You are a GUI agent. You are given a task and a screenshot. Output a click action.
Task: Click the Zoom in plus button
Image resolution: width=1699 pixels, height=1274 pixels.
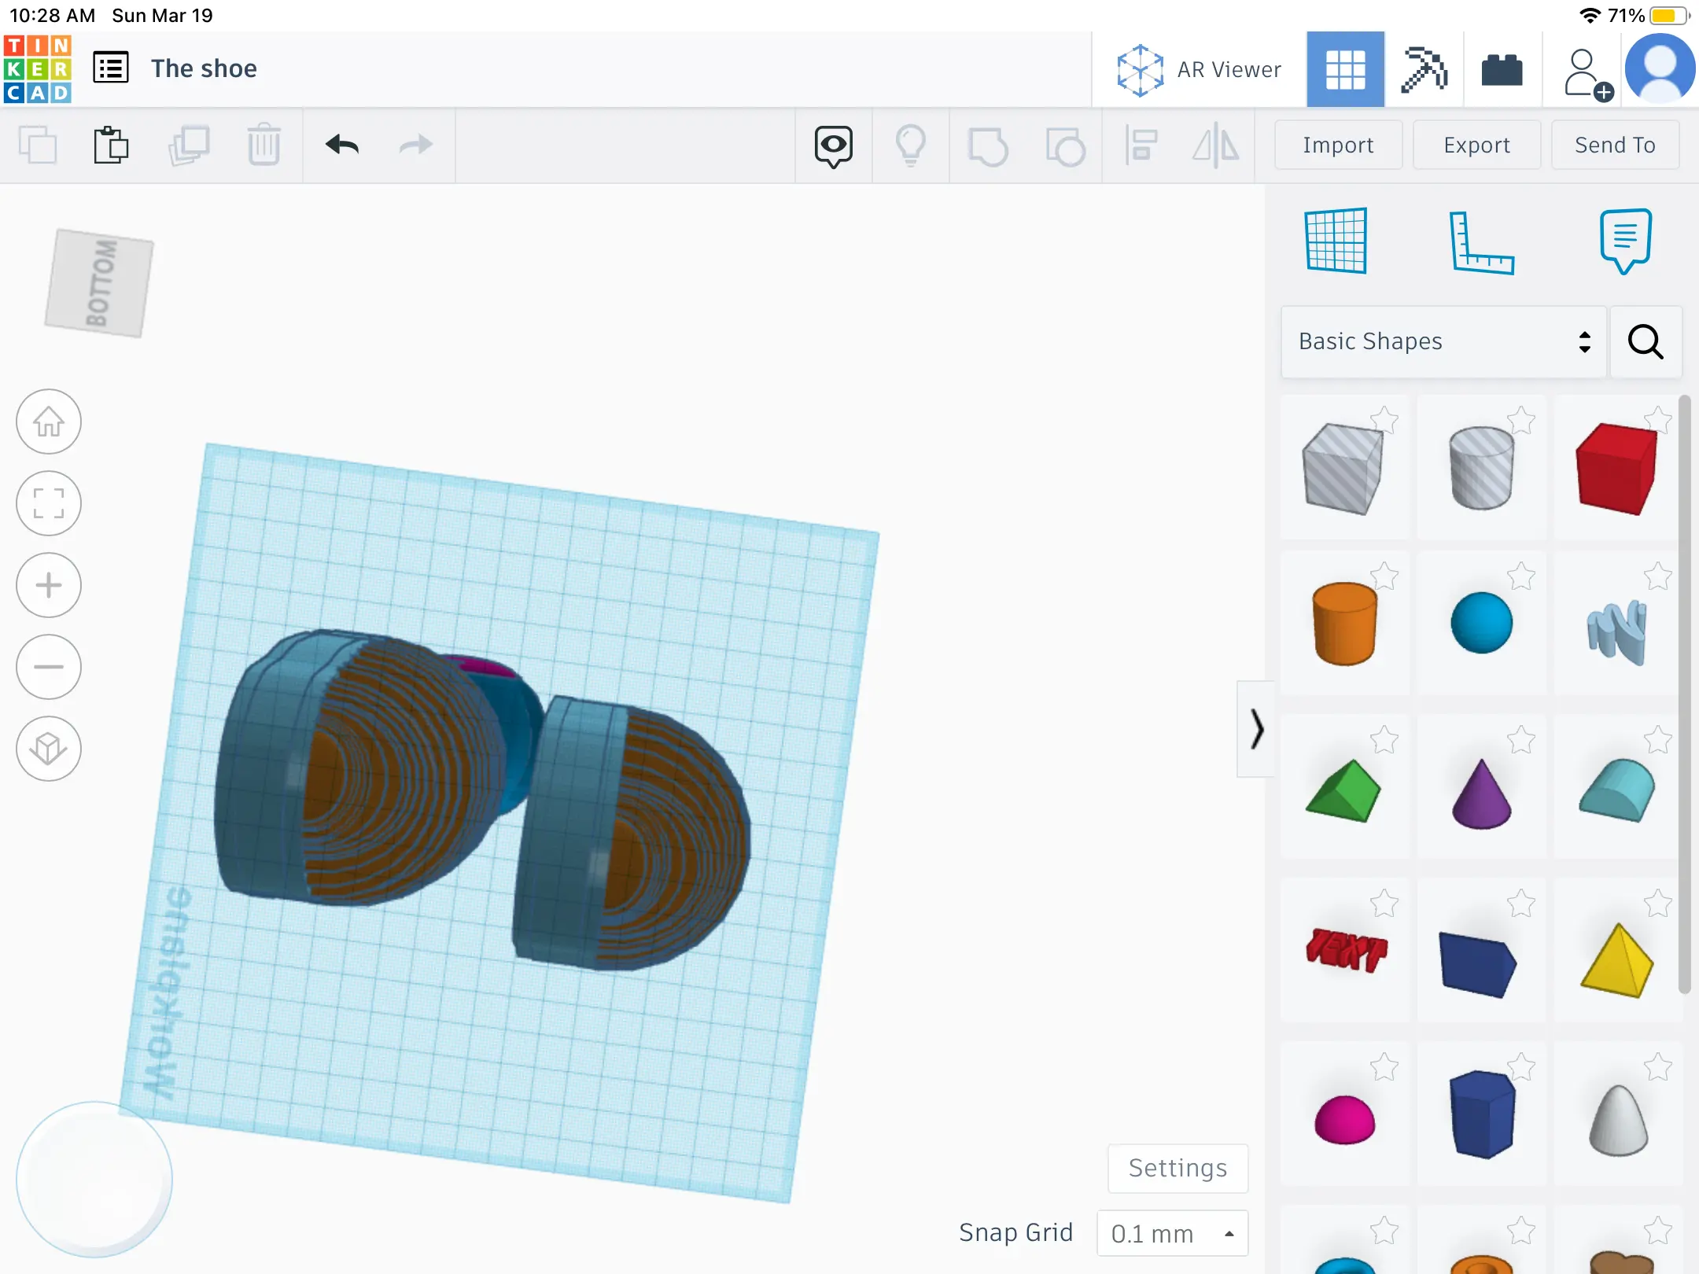point(49,585)
